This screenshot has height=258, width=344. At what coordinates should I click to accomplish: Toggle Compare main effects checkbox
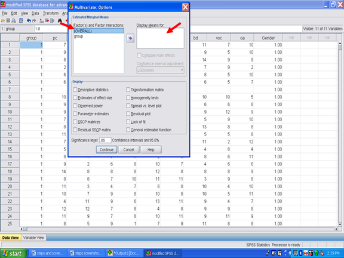[139, 56]
